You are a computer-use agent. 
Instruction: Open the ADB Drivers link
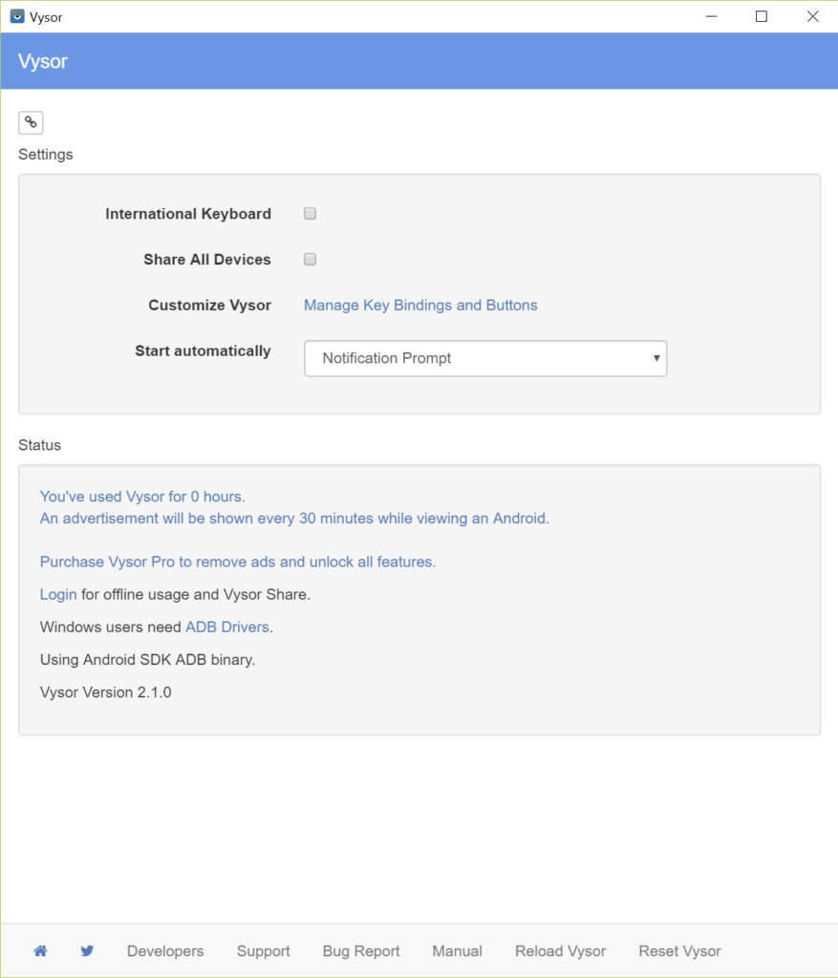pyautogui.click(x=227, y=627)
